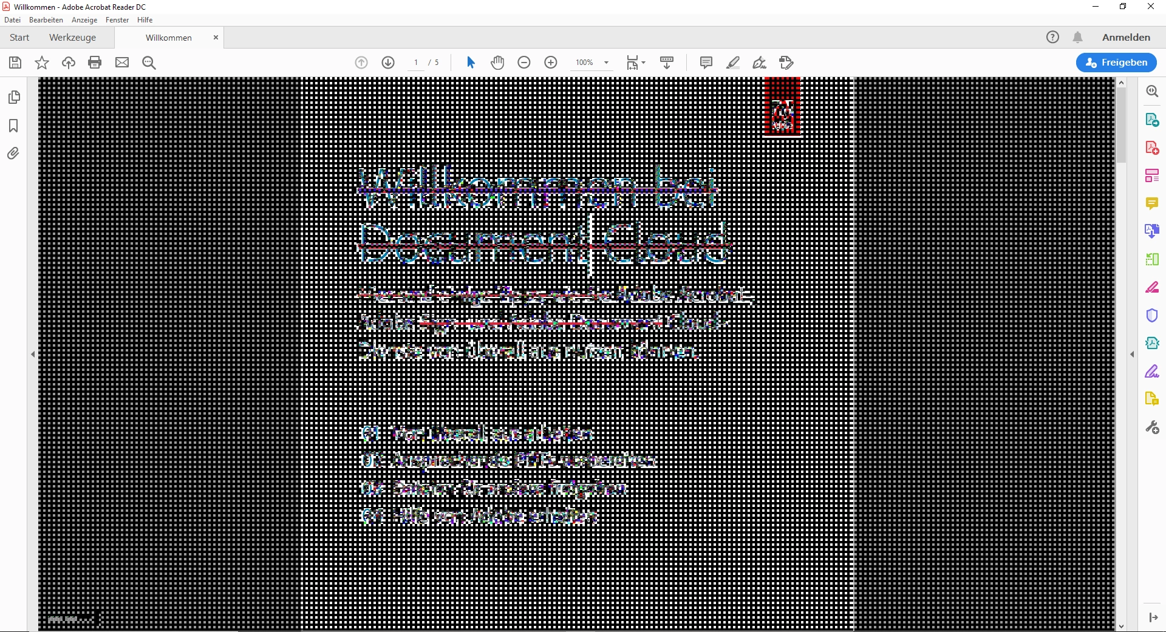Open the bookmarks panel icon

point(13,126)
